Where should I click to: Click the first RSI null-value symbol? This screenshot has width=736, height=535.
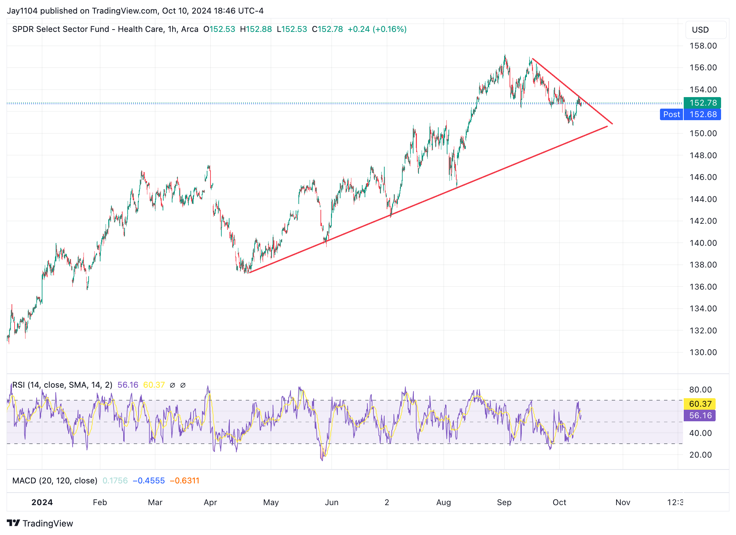172,385
